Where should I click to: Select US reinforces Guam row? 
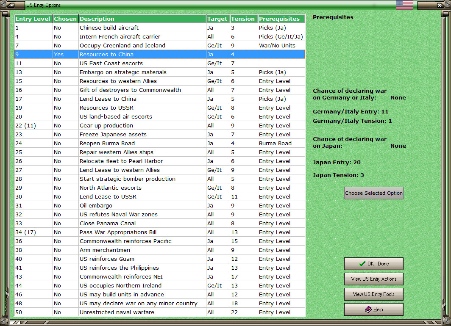[160, 260]
